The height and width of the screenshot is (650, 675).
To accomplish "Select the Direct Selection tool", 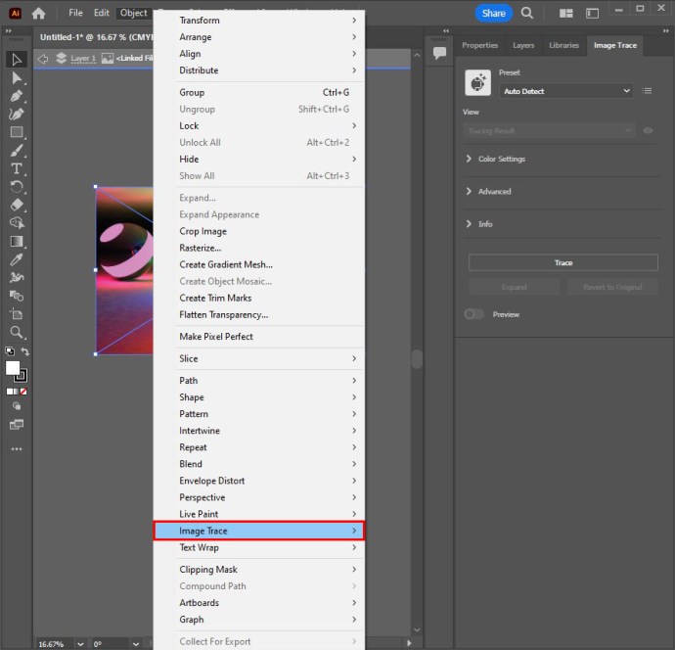I will point(17,78).
